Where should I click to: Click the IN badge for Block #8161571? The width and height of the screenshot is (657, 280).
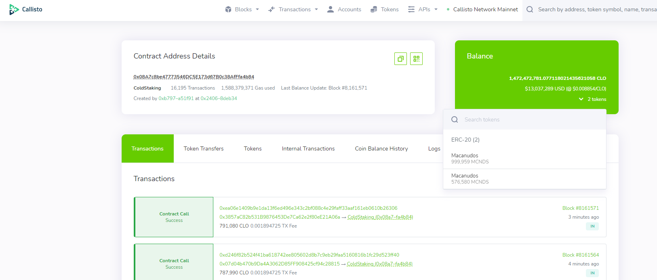tap(592, 226)
